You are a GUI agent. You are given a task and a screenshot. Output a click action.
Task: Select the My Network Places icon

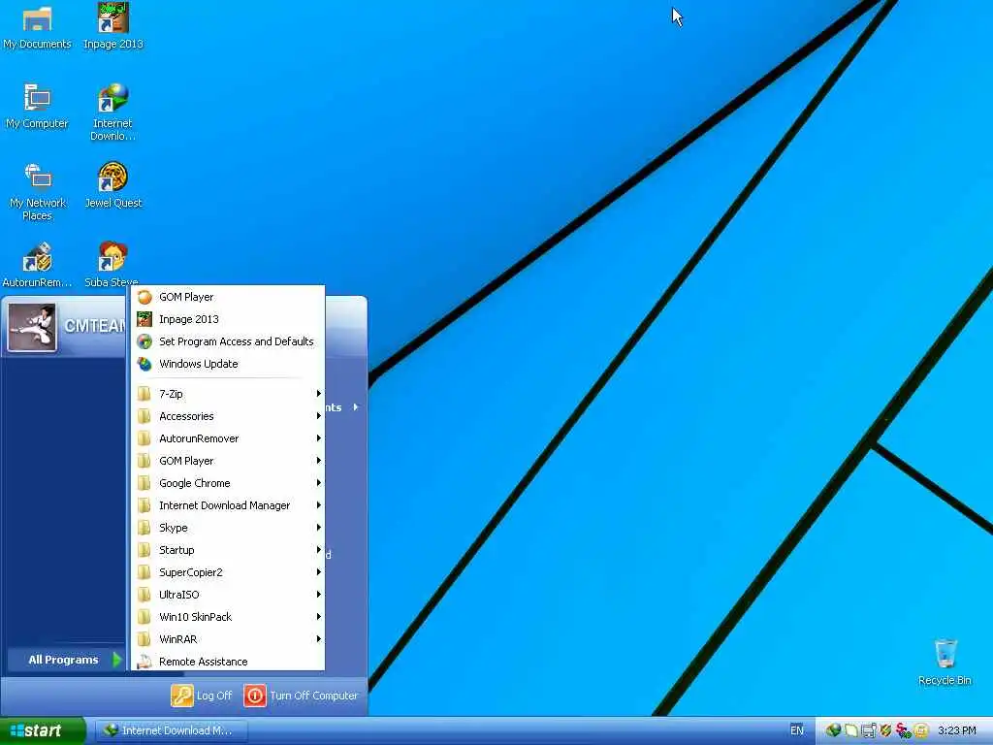click(x=38, y=192)
